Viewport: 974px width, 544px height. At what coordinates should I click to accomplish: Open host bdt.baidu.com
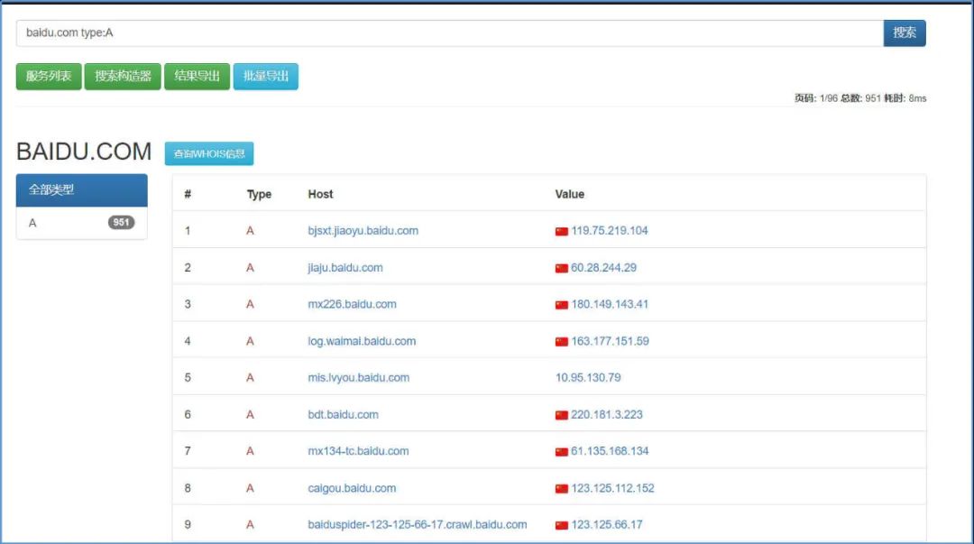pyautogui.click(x=343, y=415)
